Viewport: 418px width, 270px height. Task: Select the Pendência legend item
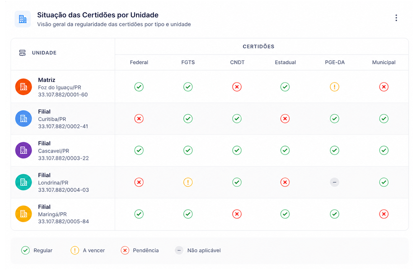[140, 250]
